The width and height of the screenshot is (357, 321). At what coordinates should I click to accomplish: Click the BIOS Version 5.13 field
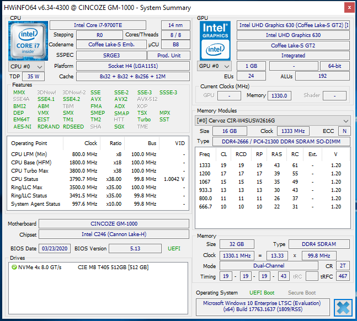[135, 248]
